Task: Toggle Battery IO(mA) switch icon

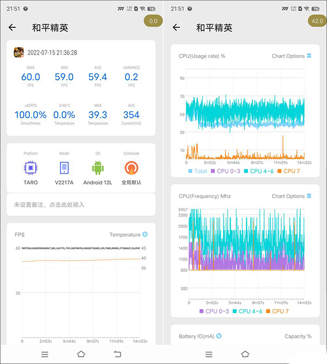Action: (x=219, y=336)
